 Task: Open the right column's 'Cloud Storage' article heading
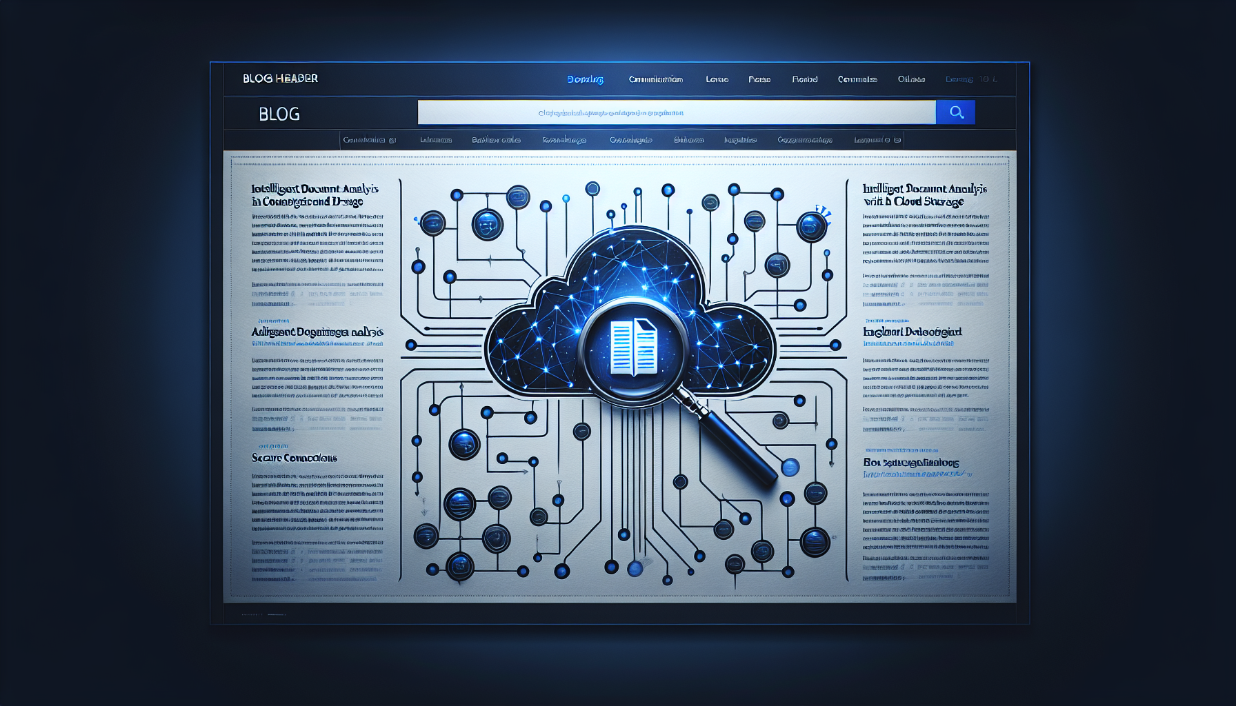(924, 195)
